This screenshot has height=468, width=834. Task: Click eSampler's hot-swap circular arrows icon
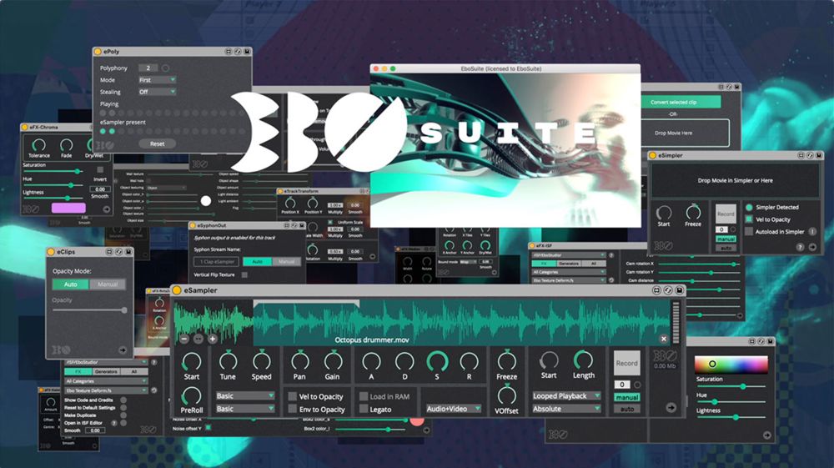point(667,290)
